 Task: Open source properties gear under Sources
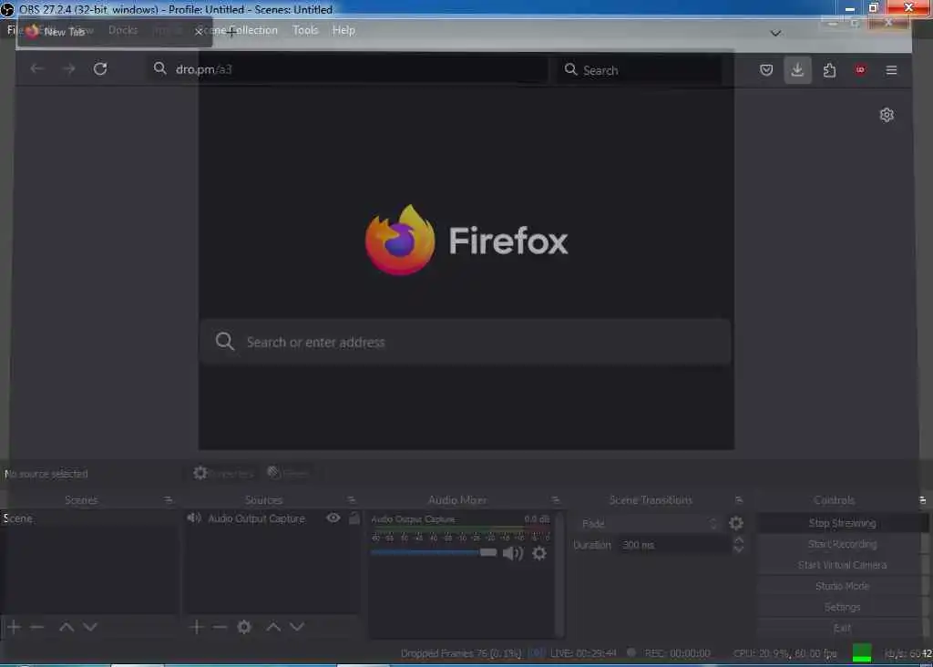click(244, 627)
